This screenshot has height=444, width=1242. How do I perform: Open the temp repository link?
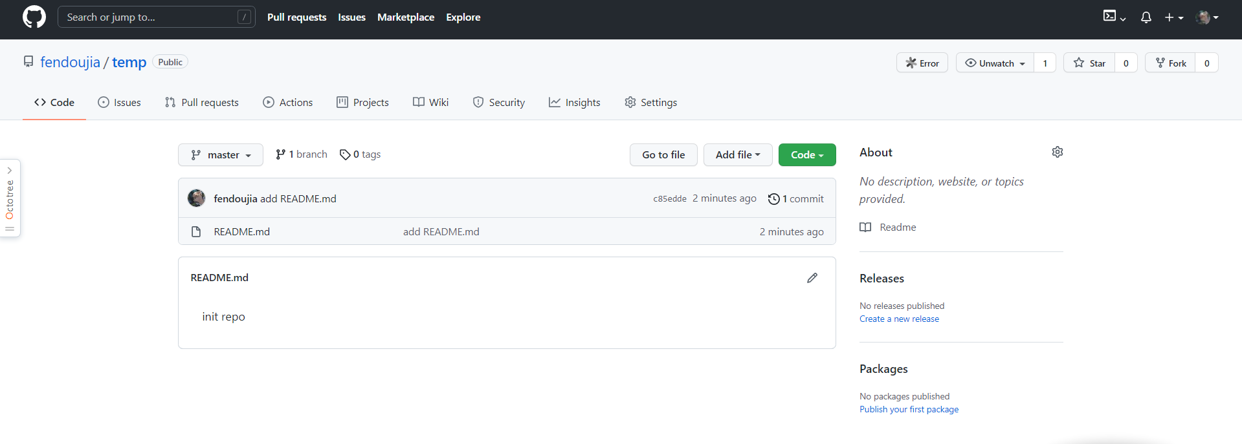click(x=129, y=62)
